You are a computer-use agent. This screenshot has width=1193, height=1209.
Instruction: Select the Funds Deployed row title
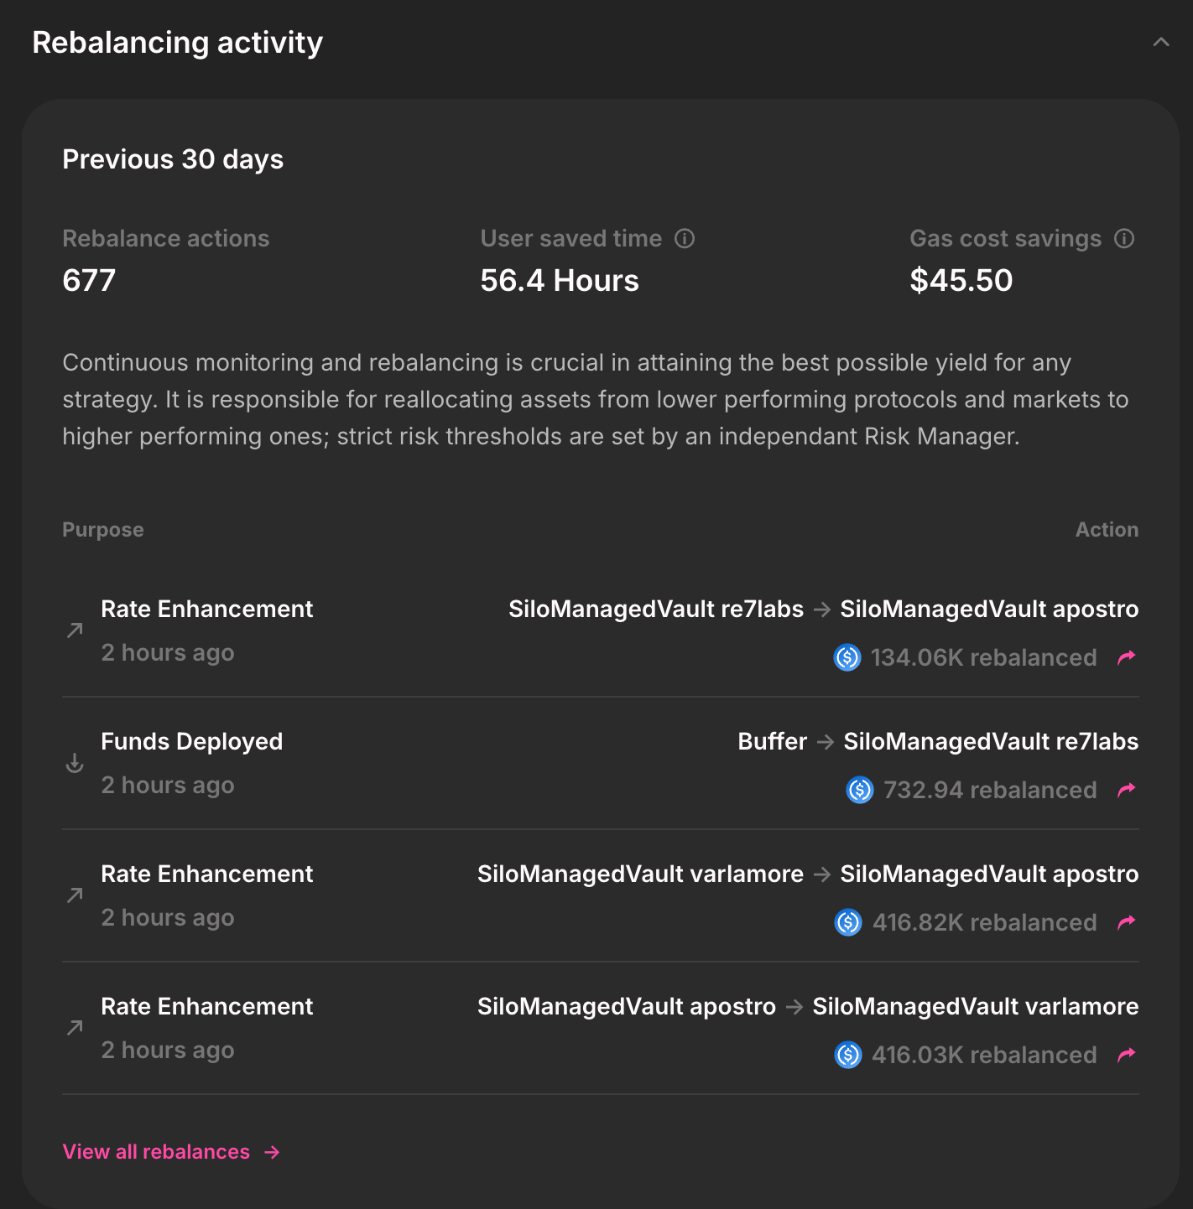(x=191, y=742)
